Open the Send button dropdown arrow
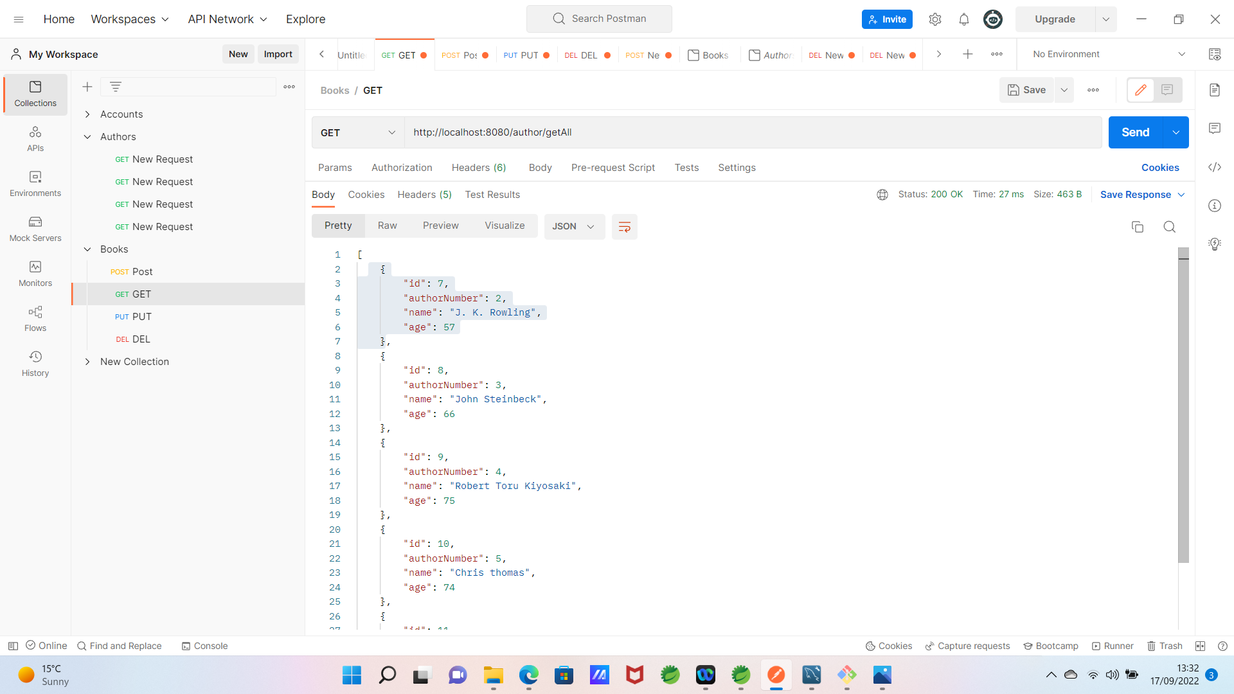This screenshot has height=694, width=1234. click(x=1176, y=132)
